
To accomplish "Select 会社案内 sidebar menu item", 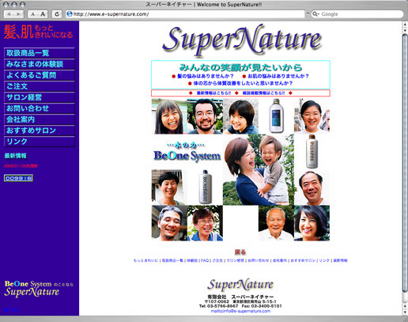I will [40, 119].
